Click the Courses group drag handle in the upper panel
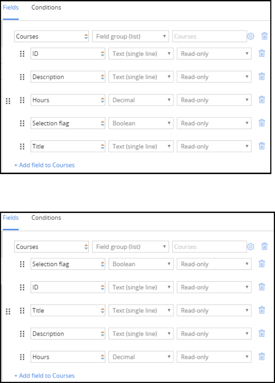275x383 pixels. pos(8,101)
